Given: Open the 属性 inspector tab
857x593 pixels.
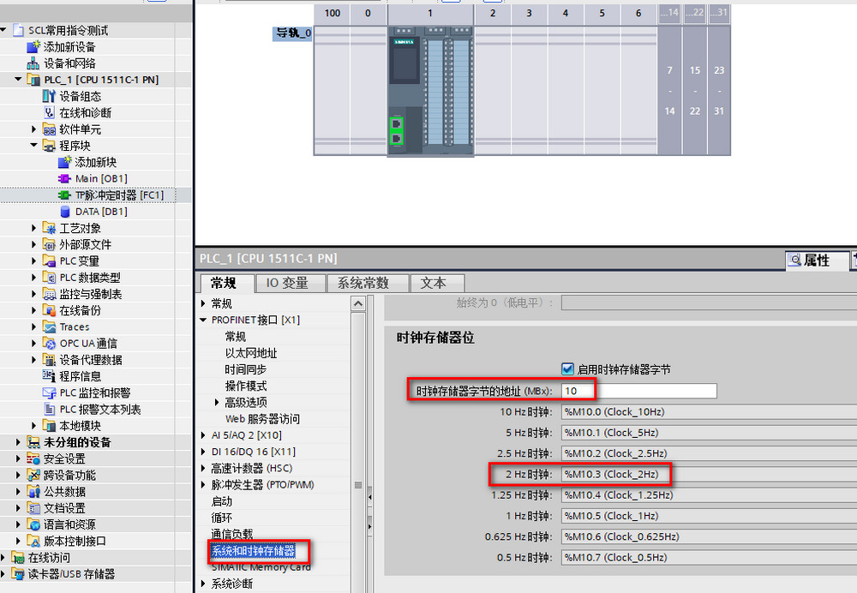Looking at the screenshot, I should pyautogui.click(x=817, y=261).
